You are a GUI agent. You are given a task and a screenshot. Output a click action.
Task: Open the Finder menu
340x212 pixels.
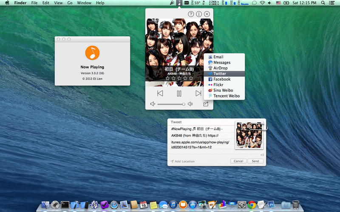[x=20, y=3]
